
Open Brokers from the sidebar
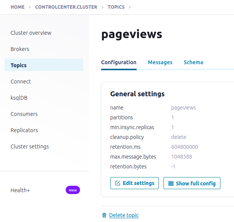click(x=20, y=49)
